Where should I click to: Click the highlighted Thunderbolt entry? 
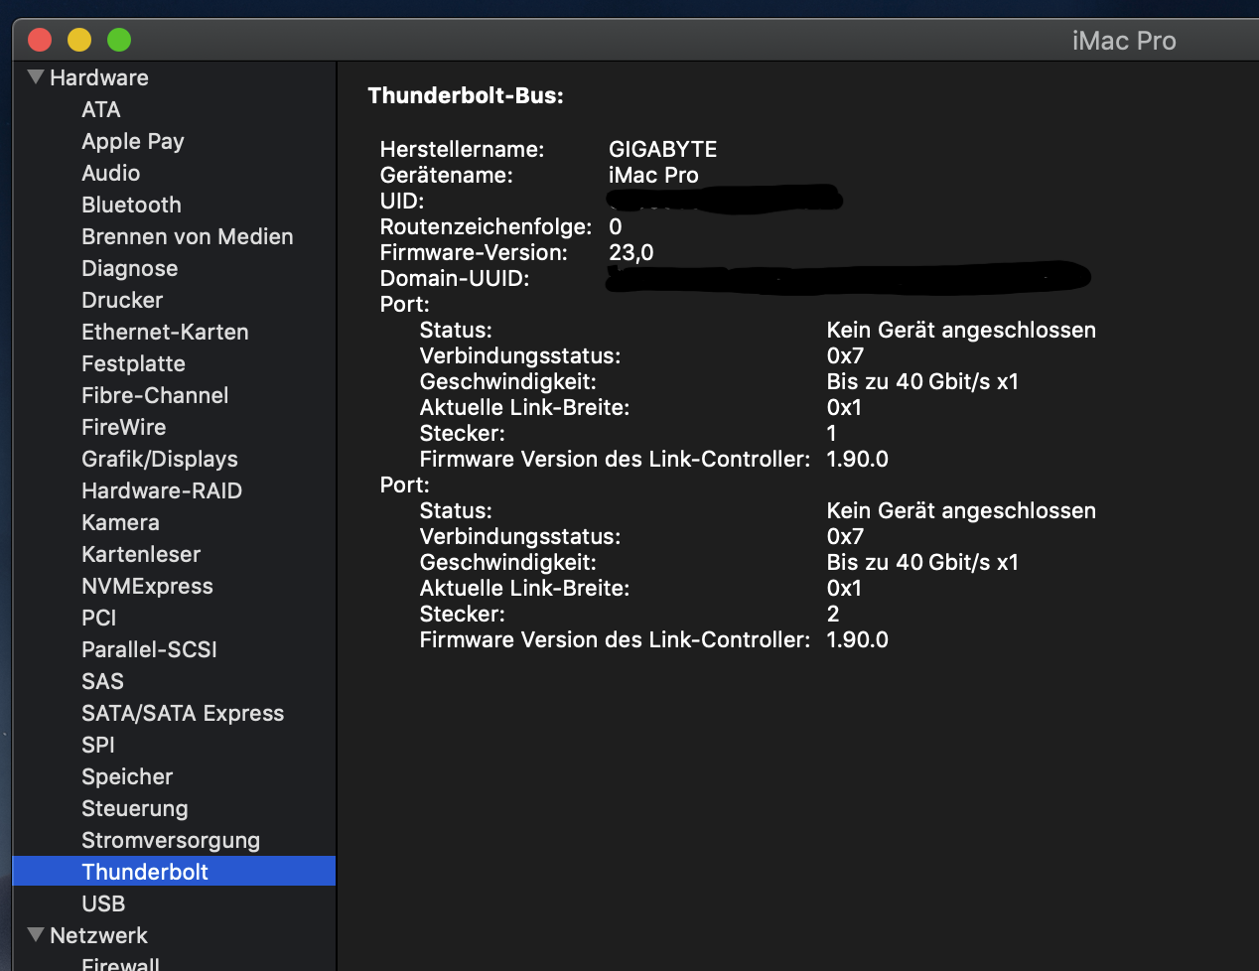tap(174, 871)
